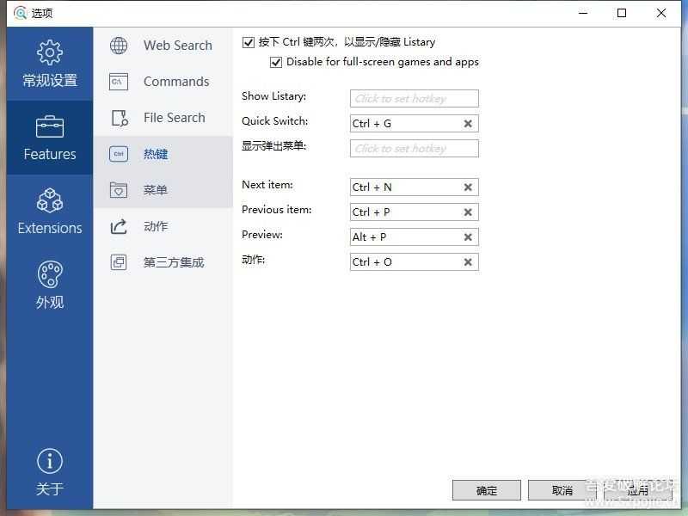Screen dimensions: 688x516
Task: Switch to the 菜单 settings page
Action: point(156,190)
